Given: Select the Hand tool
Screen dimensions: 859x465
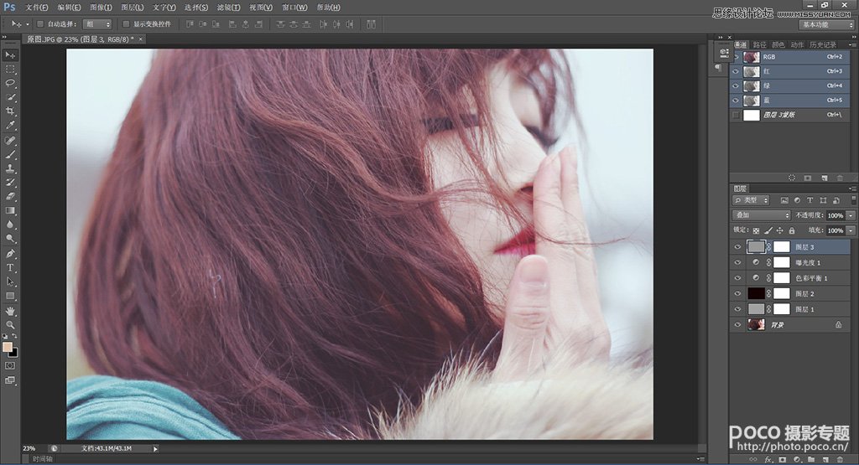Looking at the screenshot, I should pyautogui.click(x=11, y=311).
